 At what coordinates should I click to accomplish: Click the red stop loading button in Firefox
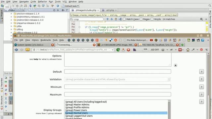pos(129,50)
